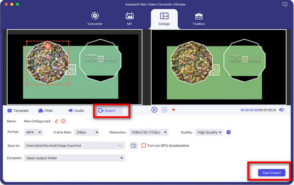Open the Toolbox section
This screenshot has height=185, width=294.
pyautogui.click(x=199, y=18)
